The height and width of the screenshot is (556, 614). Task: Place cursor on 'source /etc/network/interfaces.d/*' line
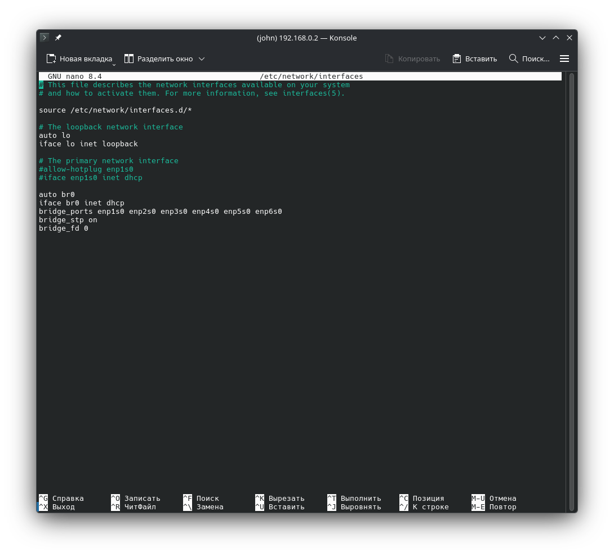[x=115, y=110]
